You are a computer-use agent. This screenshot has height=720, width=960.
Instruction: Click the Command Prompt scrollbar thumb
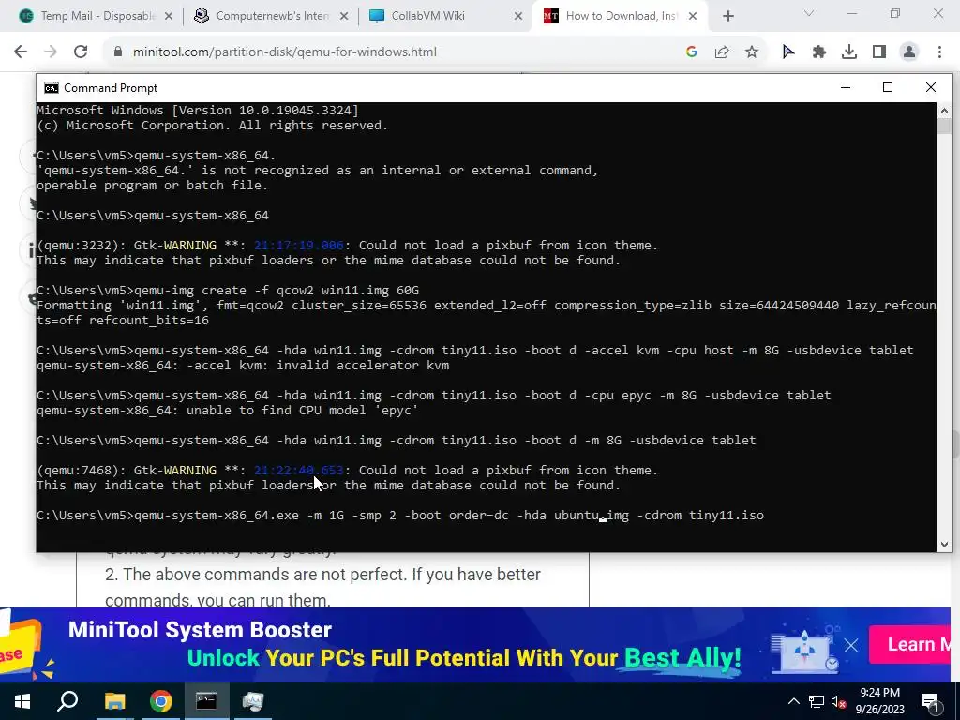(944, 127)
